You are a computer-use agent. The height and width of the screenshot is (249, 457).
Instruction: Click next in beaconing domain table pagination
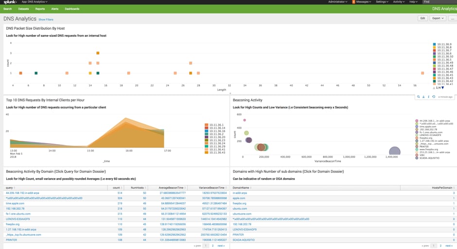tap(221, 246)
